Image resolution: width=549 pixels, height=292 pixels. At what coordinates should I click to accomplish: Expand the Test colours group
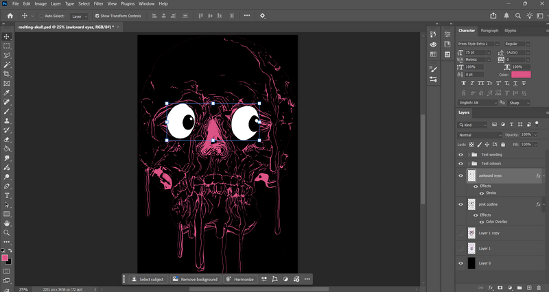tap(469, 163)
